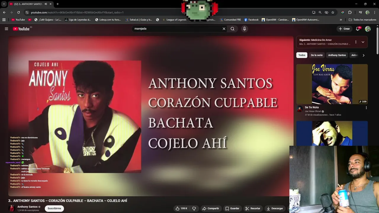Open the OpenIAM - Cambiar bookmark
Viewport: 379px width, 213px height.
[x=275, y=20]
